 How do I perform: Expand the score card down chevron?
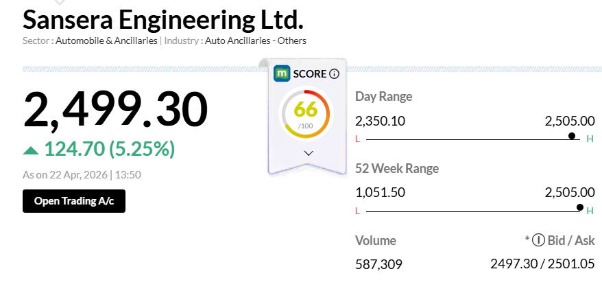309,153
